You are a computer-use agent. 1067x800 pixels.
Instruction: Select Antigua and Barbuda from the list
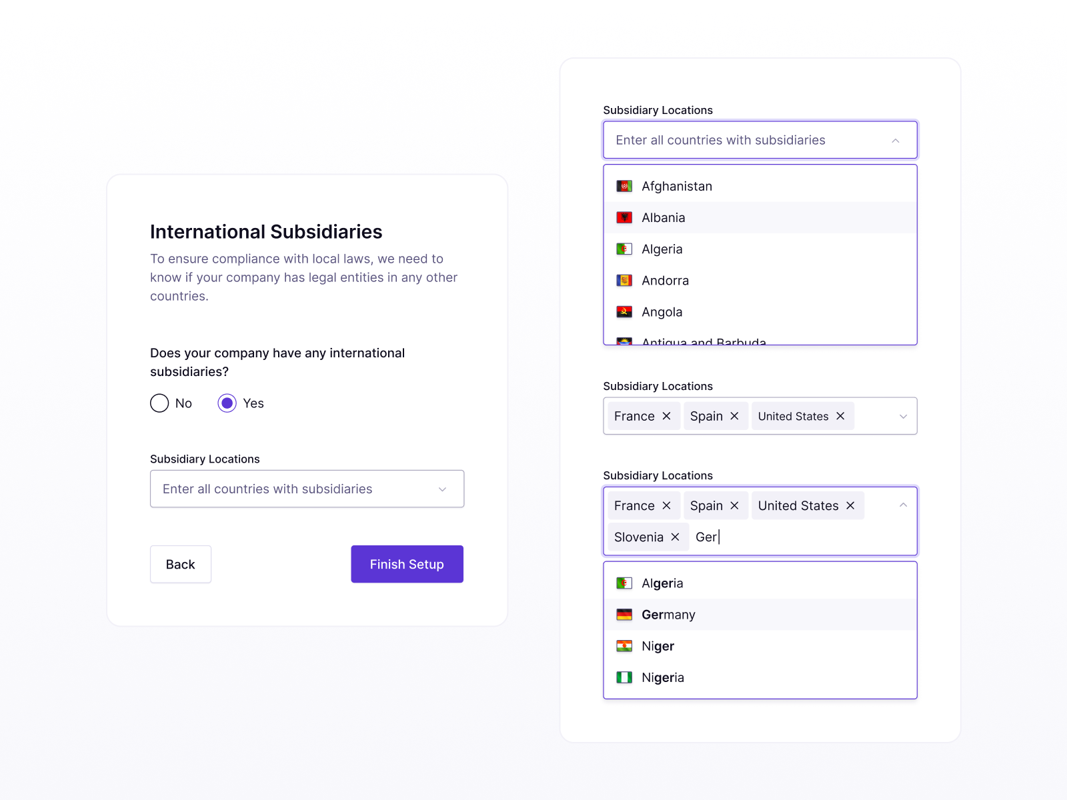click(x=704, y=341)
